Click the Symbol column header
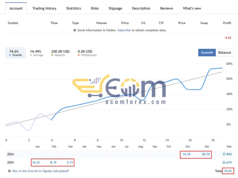Screen dimensions: 238x178 pos(13,23)
